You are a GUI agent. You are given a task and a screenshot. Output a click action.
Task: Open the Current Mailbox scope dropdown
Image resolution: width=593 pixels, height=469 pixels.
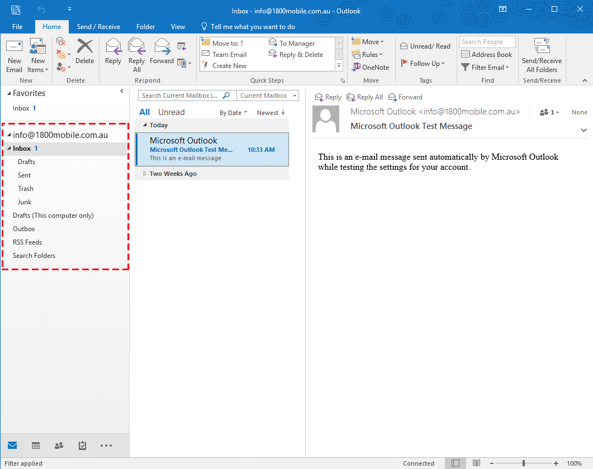[268, 95]
